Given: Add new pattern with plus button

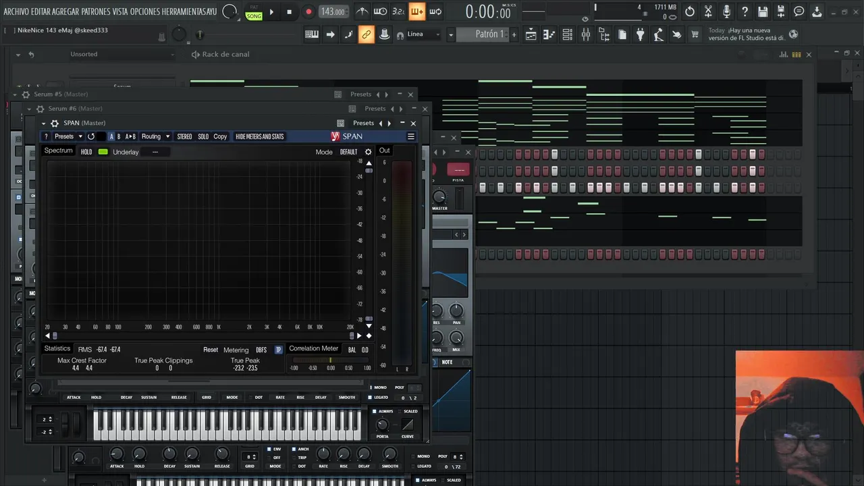Looking at the screenshot, I should [514, 34].
